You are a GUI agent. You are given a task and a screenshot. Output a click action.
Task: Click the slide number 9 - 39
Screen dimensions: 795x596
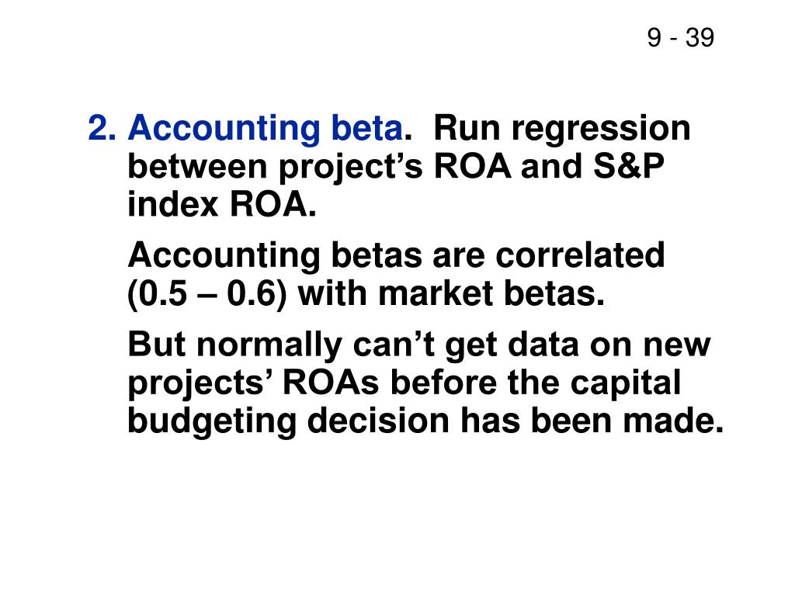click(680, 37)
